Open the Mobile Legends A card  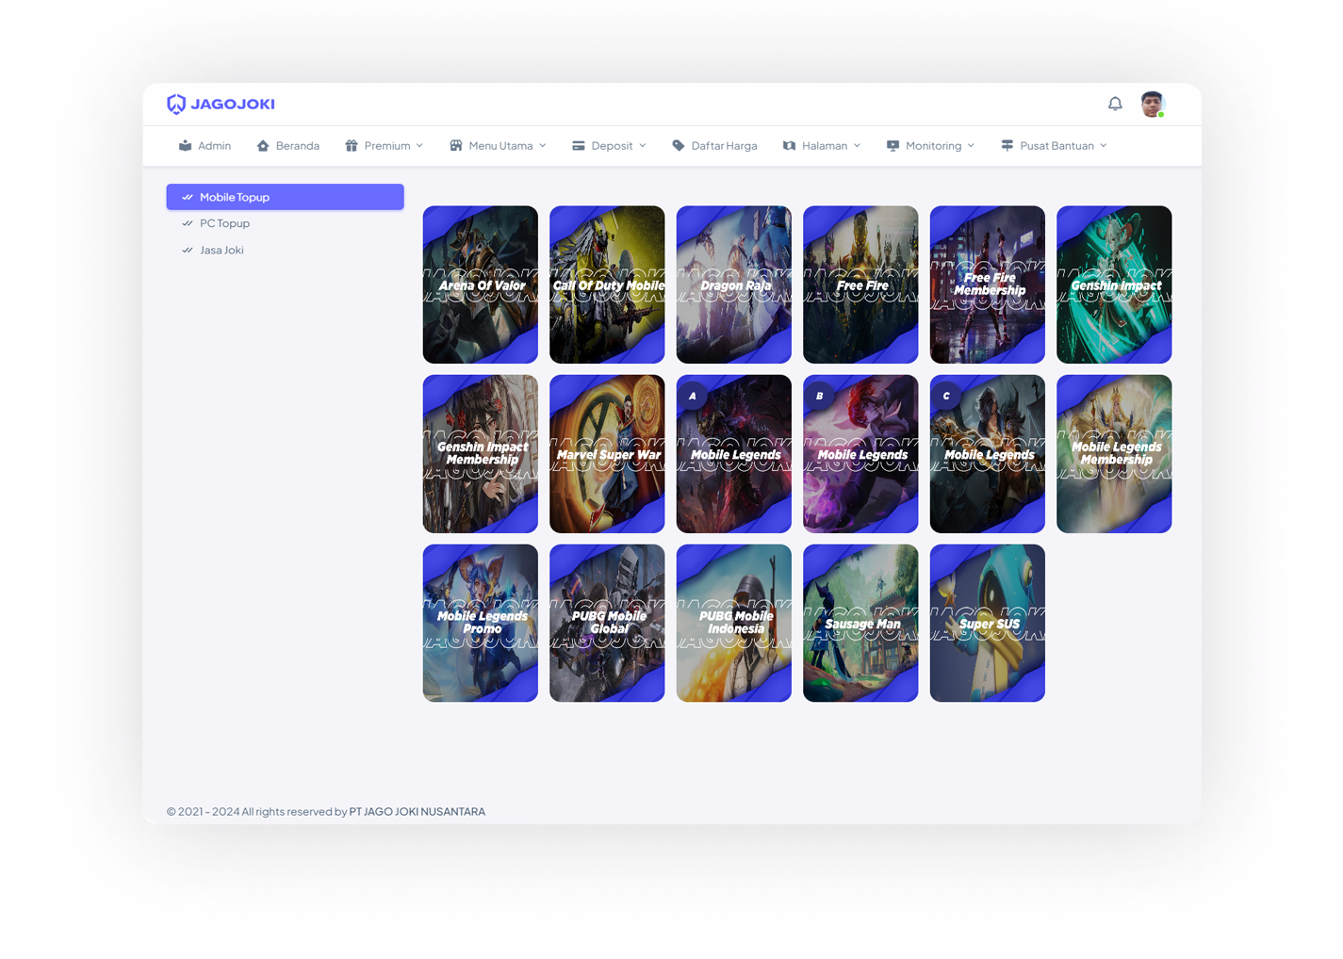point(734,454)
